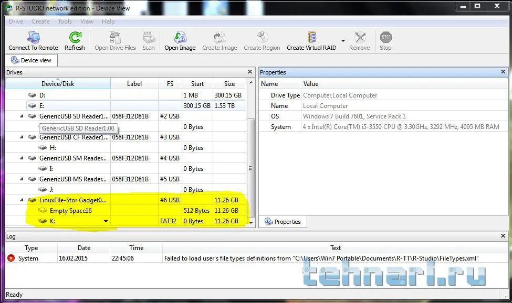The image size is (512, 303).
Task: Click the GenericUSB SM Reader device icon
Action: click(x=32, y=158)
